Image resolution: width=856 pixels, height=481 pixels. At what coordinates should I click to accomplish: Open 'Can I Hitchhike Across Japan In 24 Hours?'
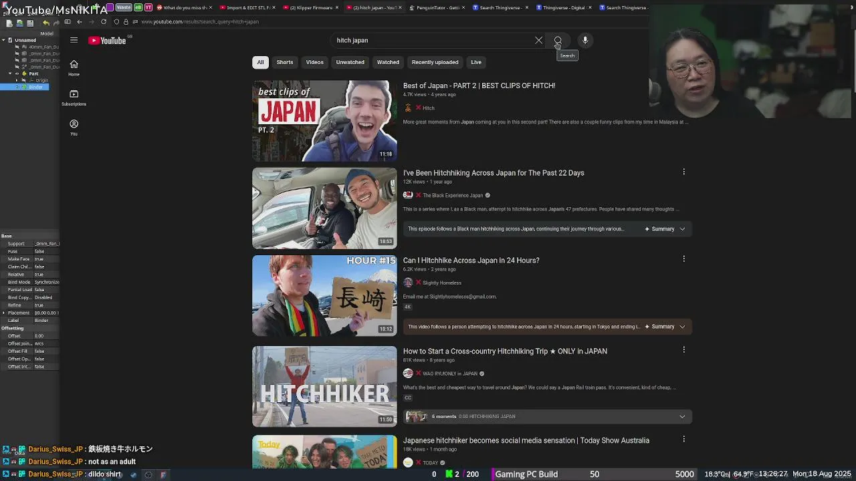pyautogui.click(x=471, y=261)
